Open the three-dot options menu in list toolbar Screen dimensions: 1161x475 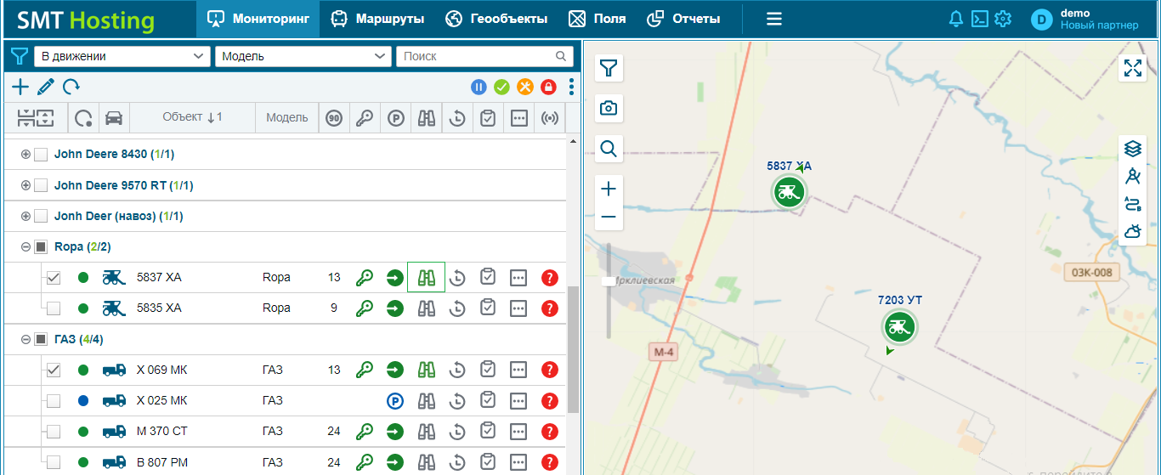(571, 87)
